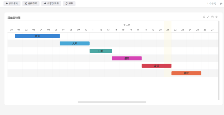Click the vertical scrollbar of the chart
Image resolution: width=224 pixels, height=115 pixels.
219,60
